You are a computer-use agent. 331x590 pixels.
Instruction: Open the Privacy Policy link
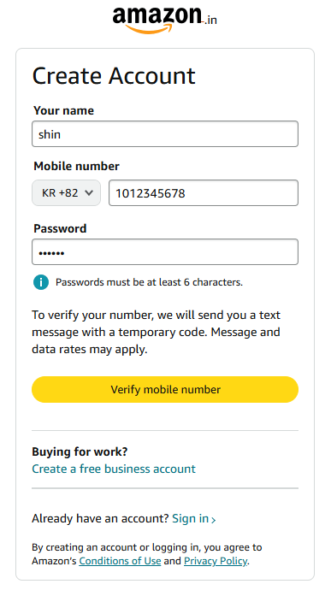pyautogui.click(x=216, y=561)
